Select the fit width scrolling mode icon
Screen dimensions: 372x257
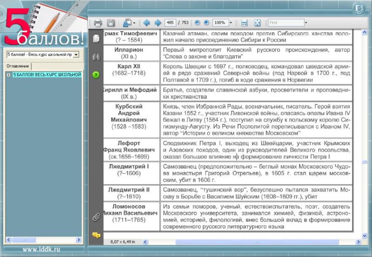click(245, 22)
